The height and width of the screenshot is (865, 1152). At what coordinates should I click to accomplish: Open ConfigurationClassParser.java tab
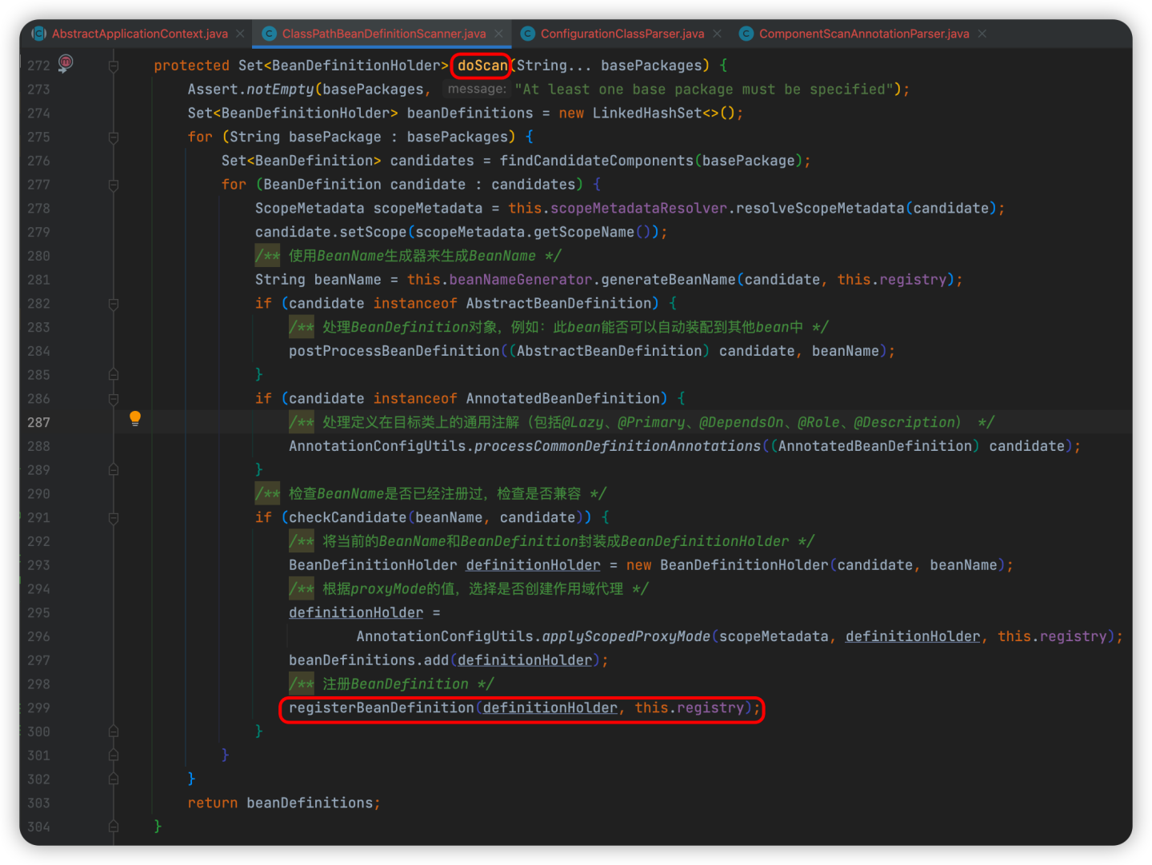pyautogui.click(x=622, y=34)
